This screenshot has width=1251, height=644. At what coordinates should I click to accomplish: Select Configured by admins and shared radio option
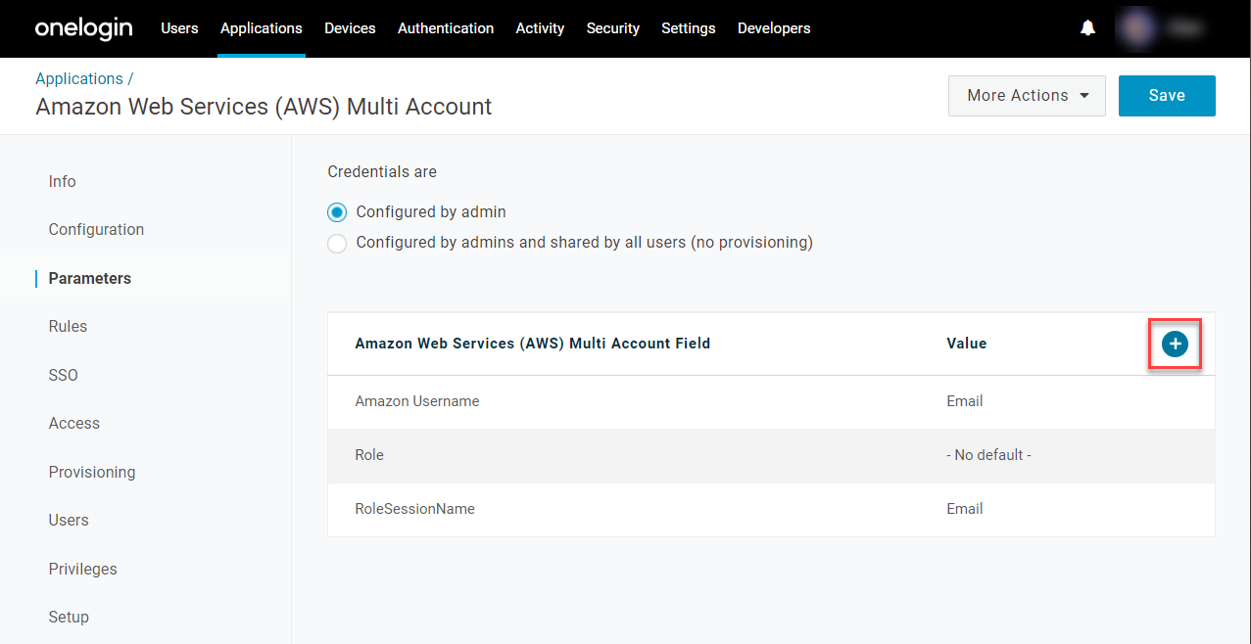[337, 243]
